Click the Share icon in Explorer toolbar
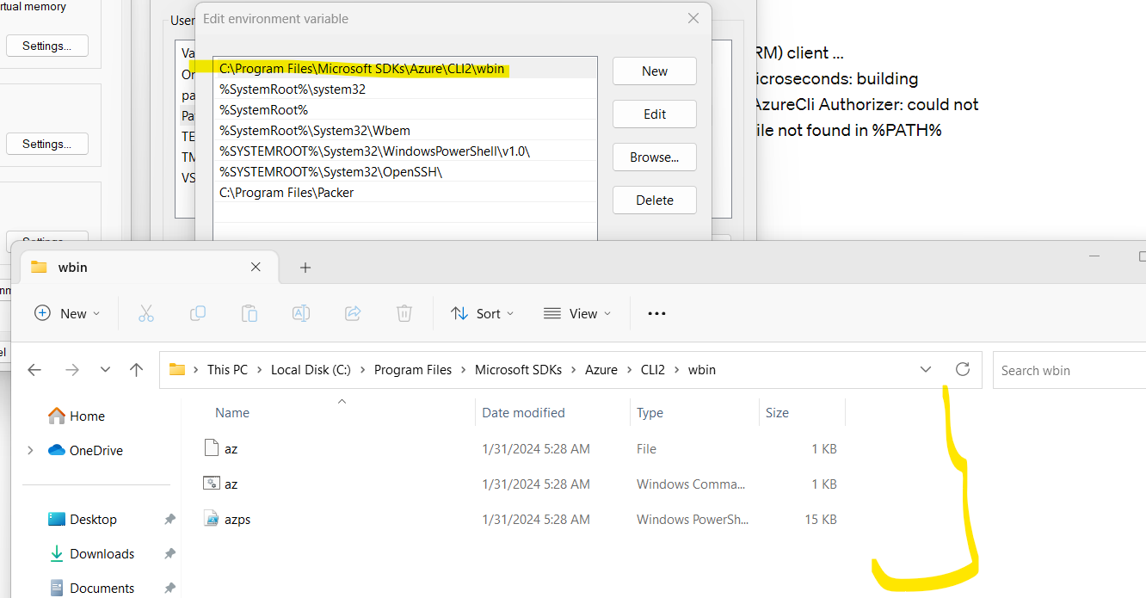This screenshot has height=598, width=1146. (x=353, y=314)
